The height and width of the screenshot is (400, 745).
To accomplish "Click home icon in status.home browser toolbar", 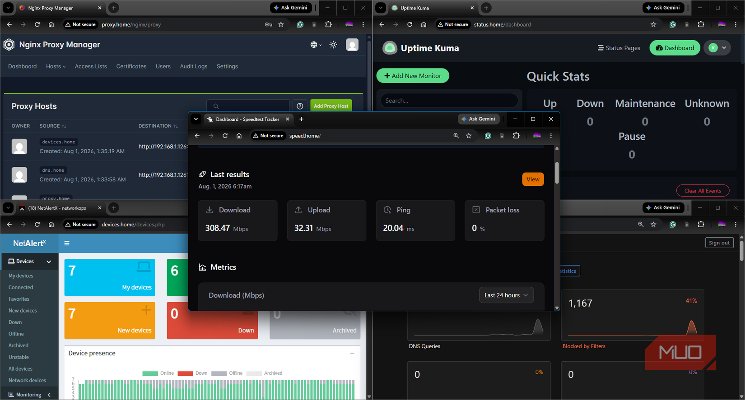I will pos(424,24).
